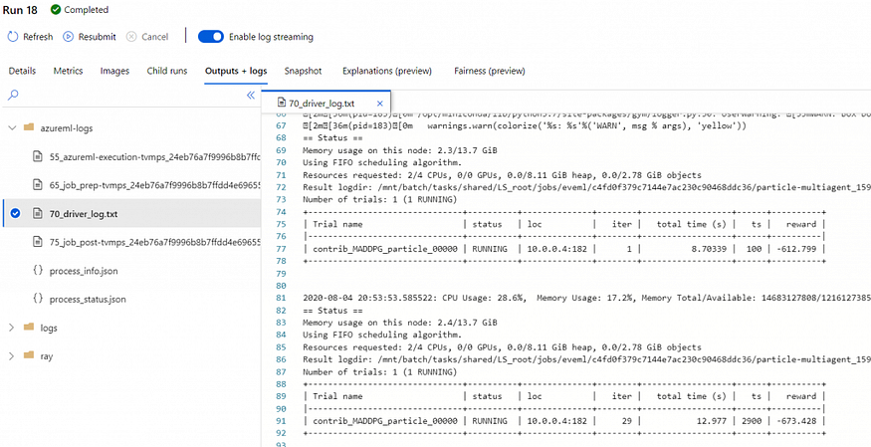The width and height of the screenshot is (871, 447).
Task: Open the Snapshot tab
Action: tap(304, 71)
